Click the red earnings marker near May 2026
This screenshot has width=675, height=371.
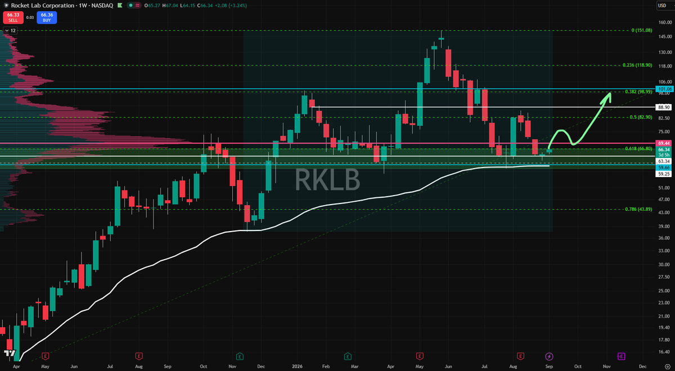pyautogui.click(x=419, y=356)
